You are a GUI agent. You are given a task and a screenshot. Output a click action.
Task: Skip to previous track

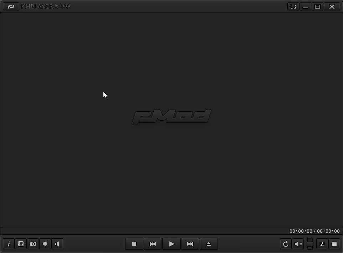[x=153, y=244]
